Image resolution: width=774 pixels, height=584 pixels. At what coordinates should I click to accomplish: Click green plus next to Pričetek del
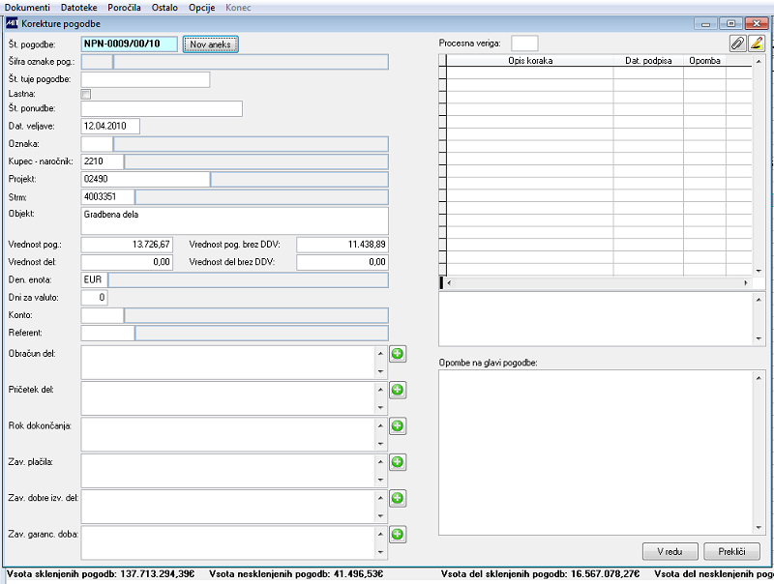[398, 390]
